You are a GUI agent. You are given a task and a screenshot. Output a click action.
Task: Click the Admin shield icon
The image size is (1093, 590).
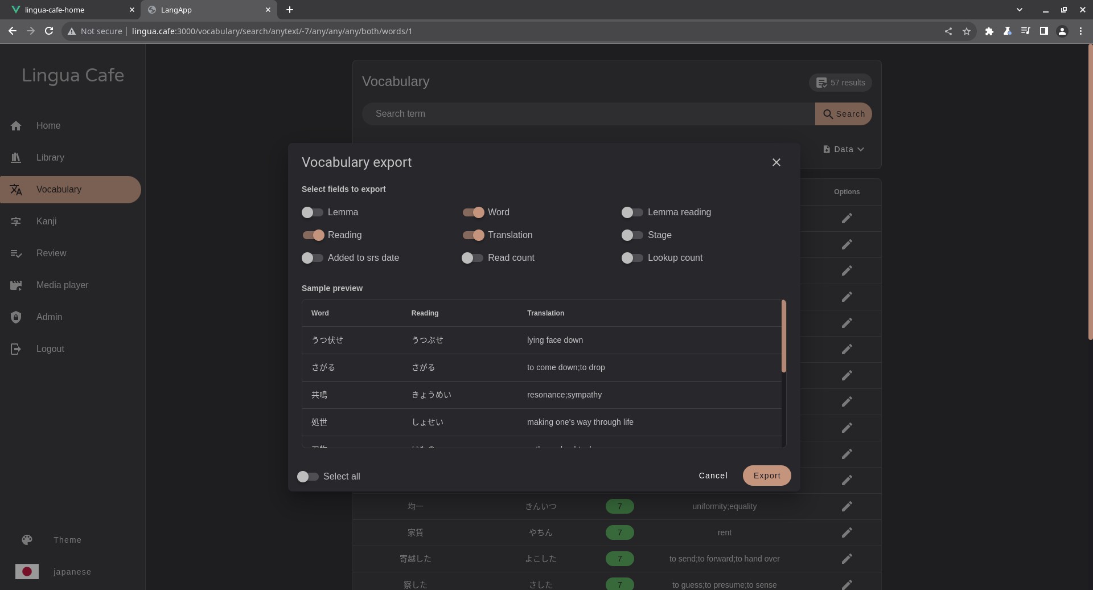tap(16, 317)
